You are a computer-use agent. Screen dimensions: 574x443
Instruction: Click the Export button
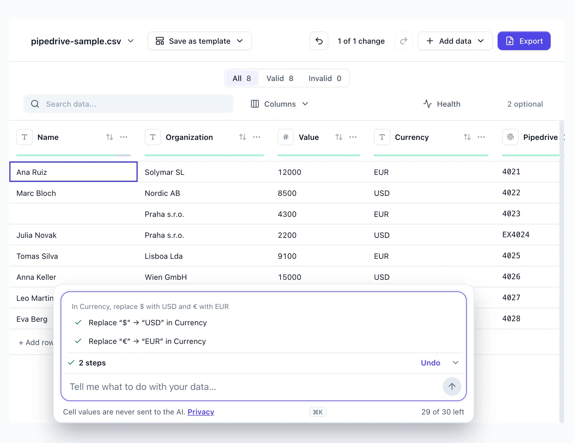[524, 41]
